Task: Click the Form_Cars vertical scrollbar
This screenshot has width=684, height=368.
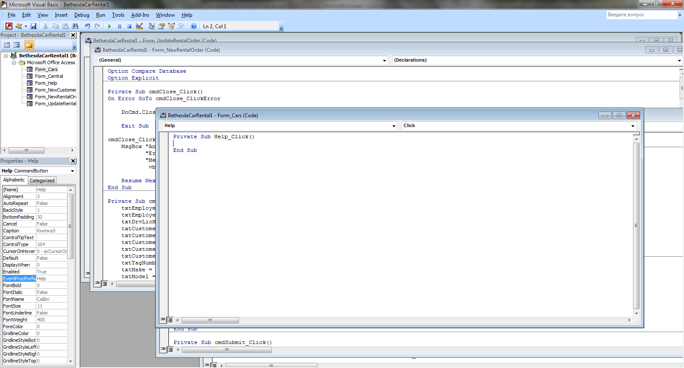Action: point(636,226)
